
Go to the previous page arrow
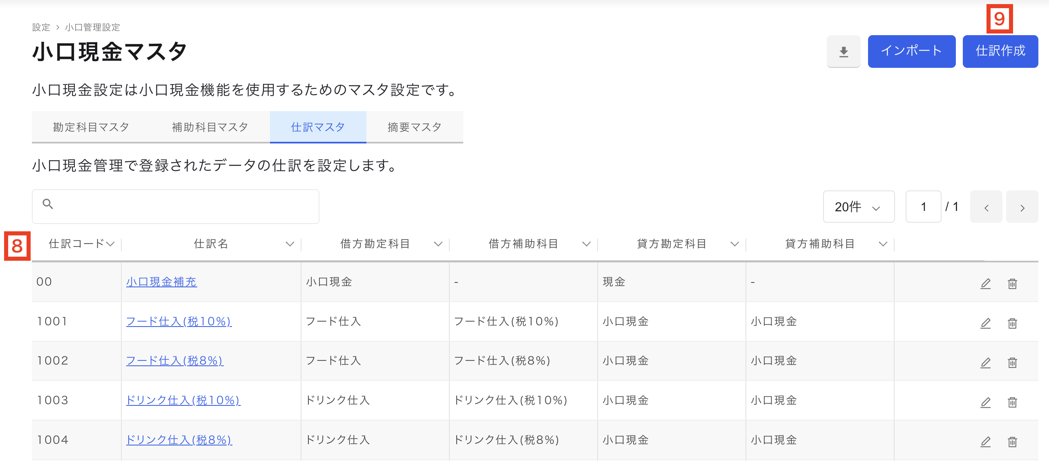pyautogui.click(x=986, y=207)
